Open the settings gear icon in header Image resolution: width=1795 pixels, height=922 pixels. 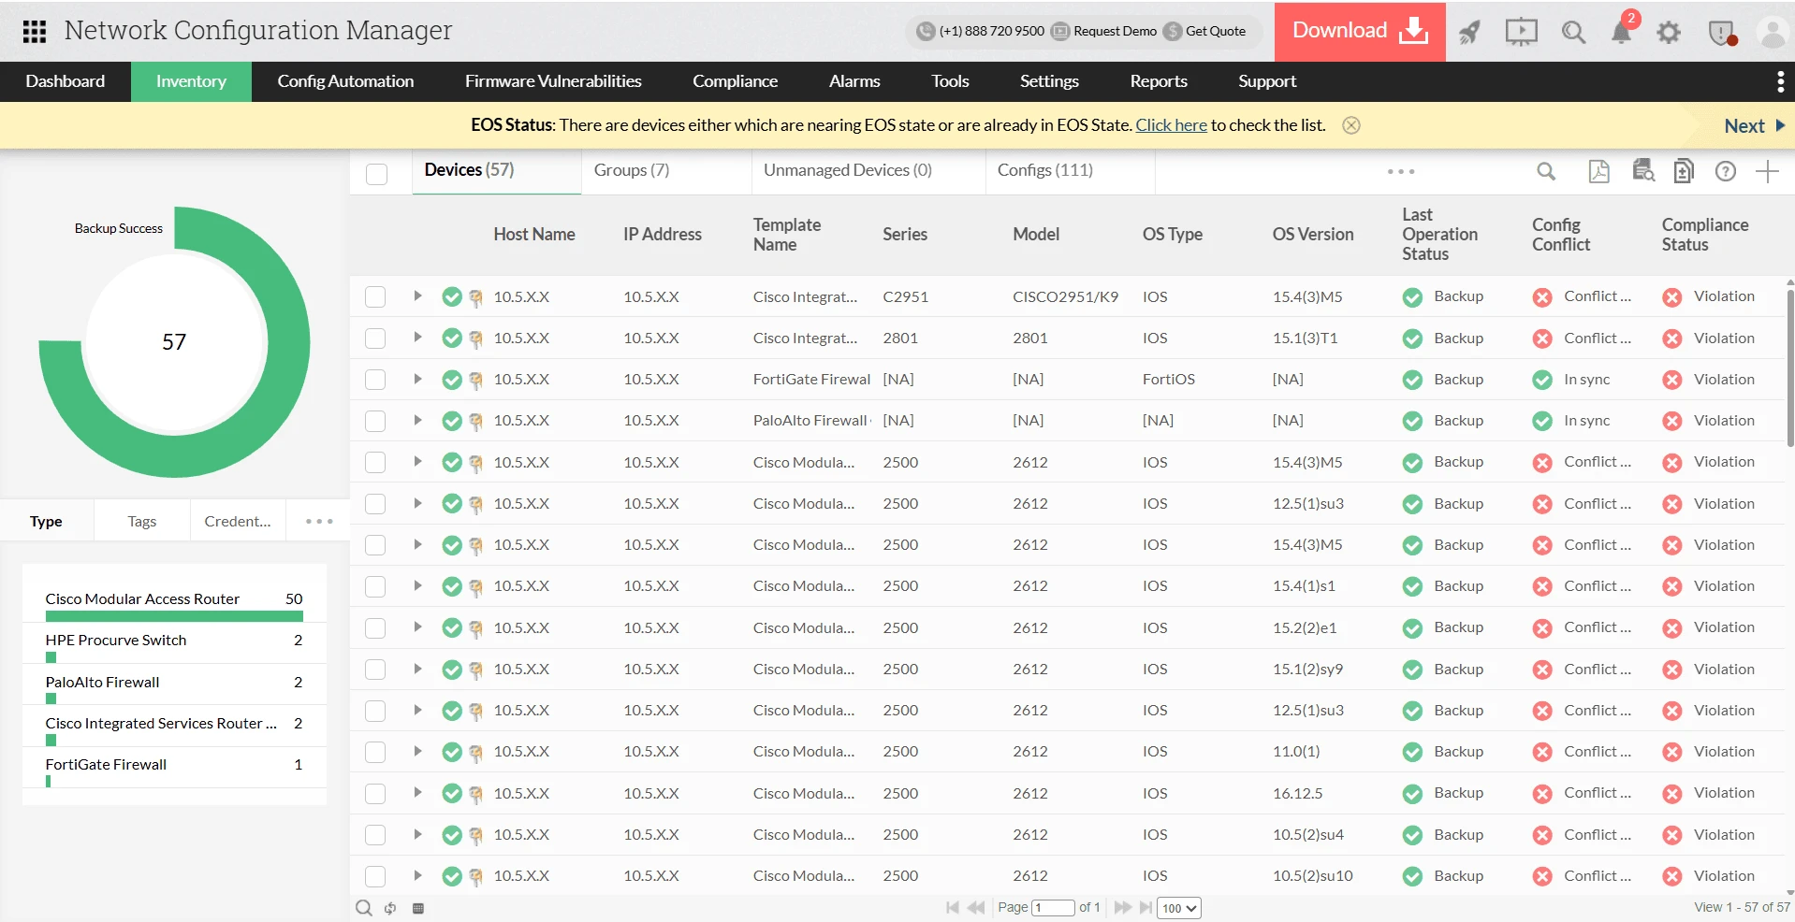(1668, 33)
